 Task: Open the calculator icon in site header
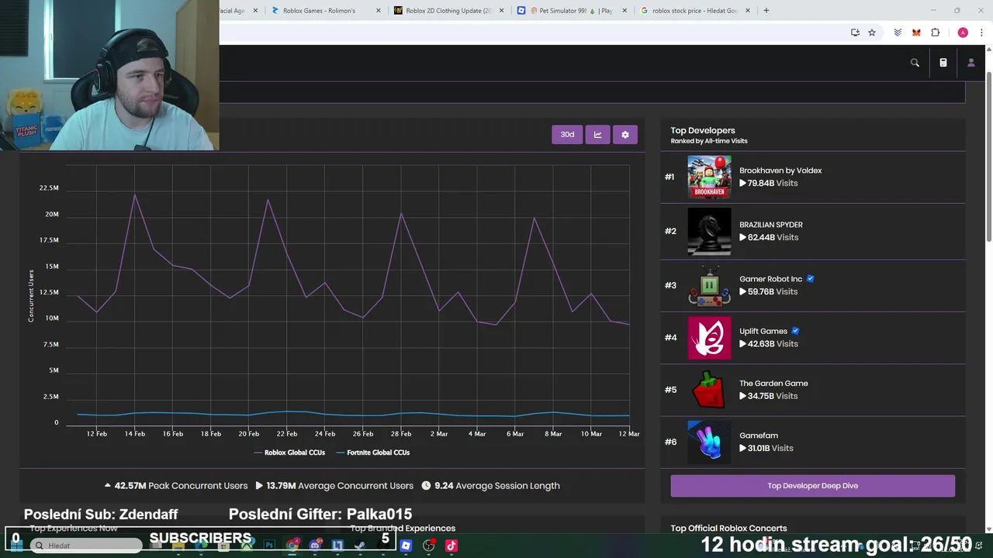[x=943, y=63]
